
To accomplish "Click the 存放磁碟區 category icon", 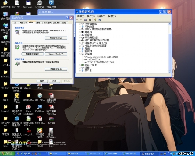I will click(83, 24).
